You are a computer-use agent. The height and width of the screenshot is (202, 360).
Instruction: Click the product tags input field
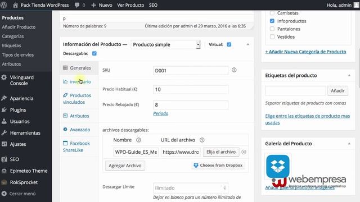(295, 91)
